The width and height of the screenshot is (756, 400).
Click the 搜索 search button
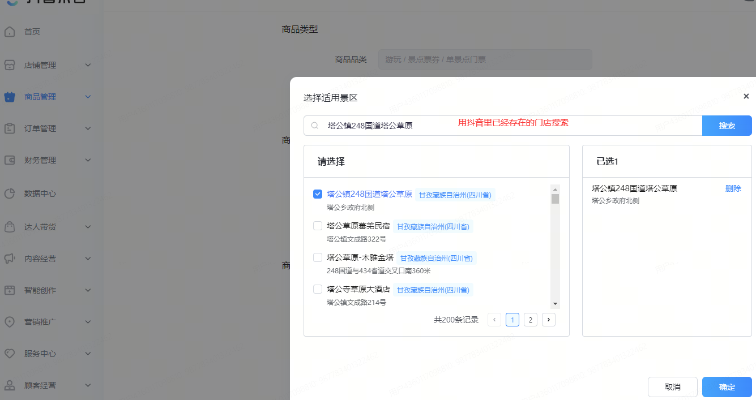[x=727, y=126]
